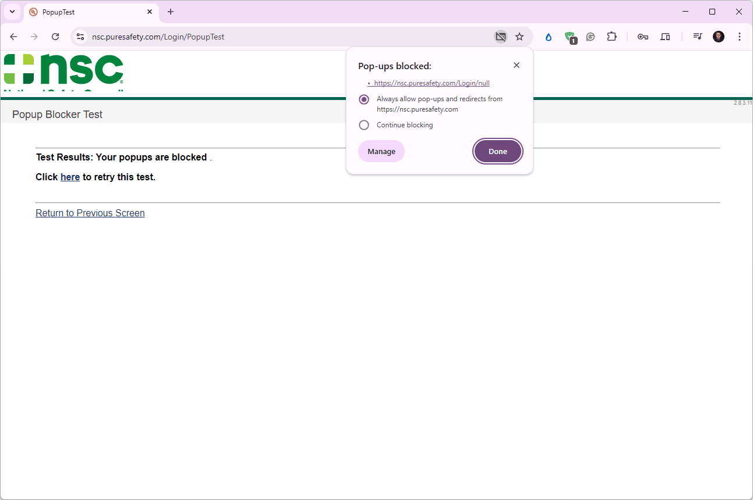Click the Grammarly extension icon

pyautogui.click(x=591, y=37)
